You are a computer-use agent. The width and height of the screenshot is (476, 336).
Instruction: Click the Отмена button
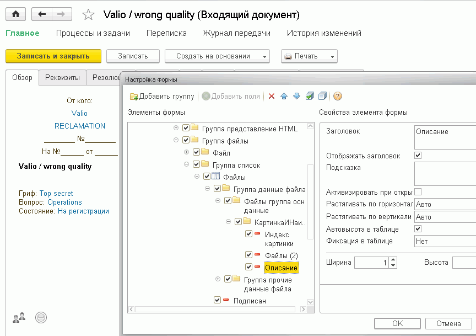tap(448, 323)
